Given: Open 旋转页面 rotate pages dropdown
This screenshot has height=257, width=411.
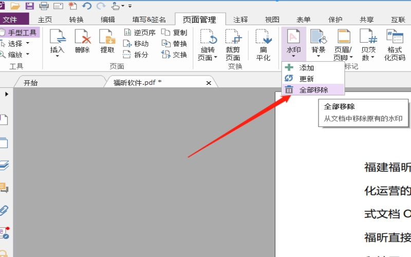Looking at the screenshot, I should tap(208, 45).
